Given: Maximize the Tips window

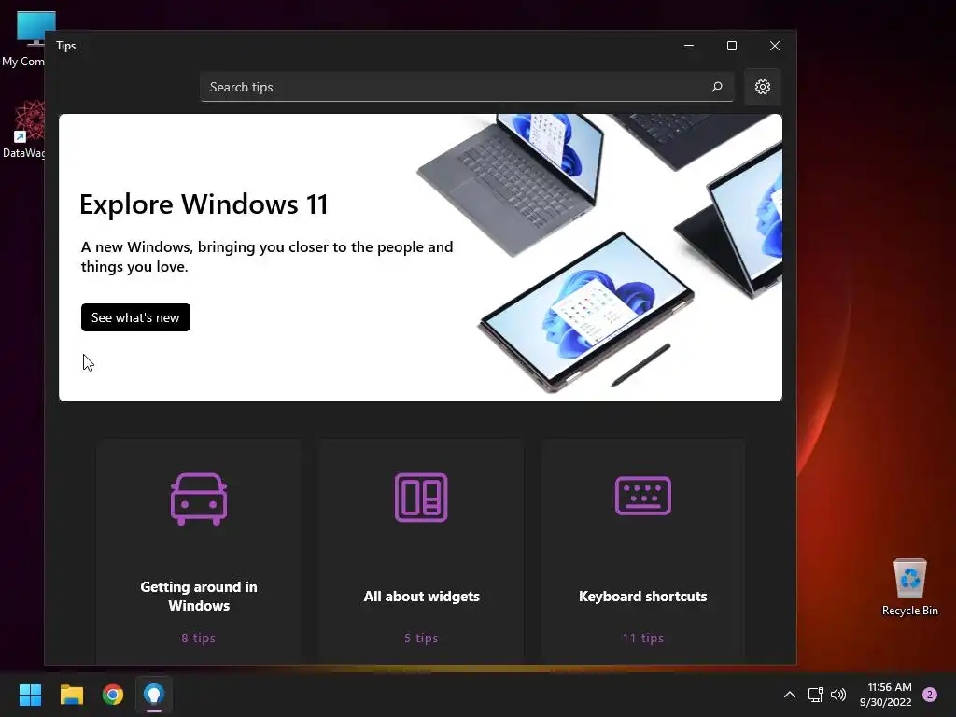Looking at the screenshot, I should tap(732, 46).
